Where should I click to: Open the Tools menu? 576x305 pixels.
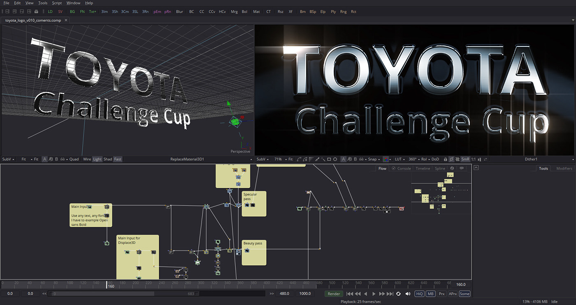[x=43, y=3]
